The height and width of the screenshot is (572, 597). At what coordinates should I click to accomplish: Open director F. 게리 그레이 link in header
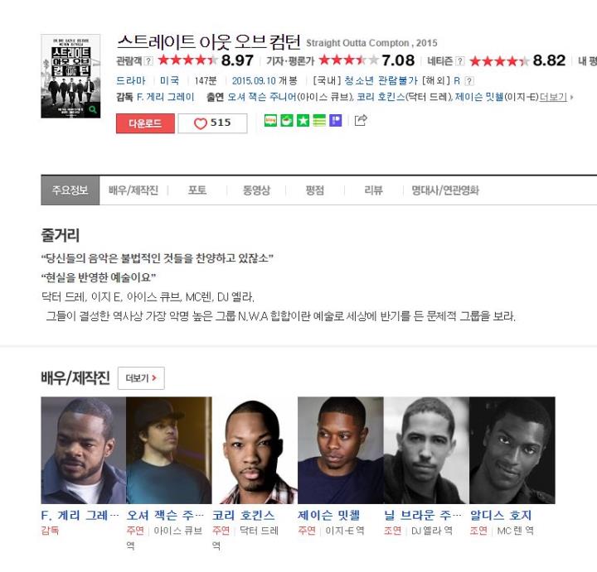(166, 98)
